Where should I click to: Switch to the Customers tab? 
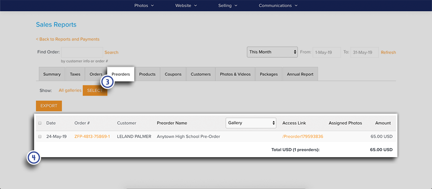[200, 74]
